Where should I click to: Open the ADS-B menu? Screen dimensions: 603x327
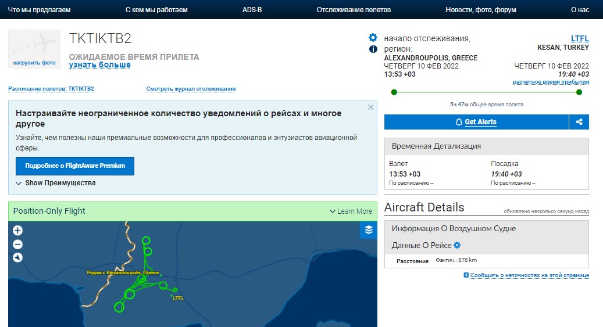pos(252,10)
